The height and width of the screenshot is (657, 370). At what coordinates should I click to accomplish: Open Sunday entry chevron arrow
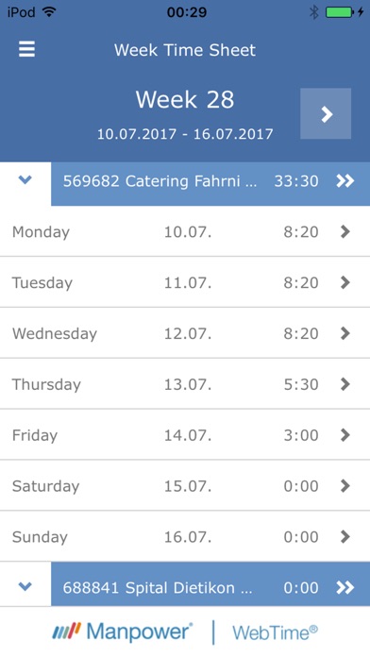[x=345, y=537]
